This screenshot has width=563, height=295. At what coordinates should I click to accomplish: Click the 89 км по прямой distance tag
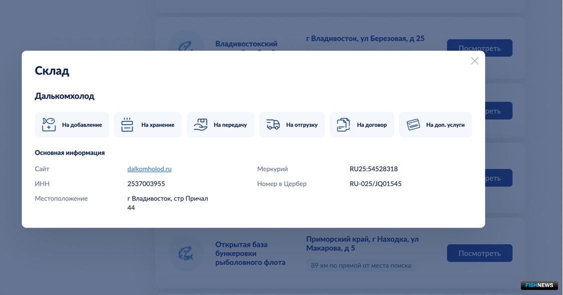[361, 265]
